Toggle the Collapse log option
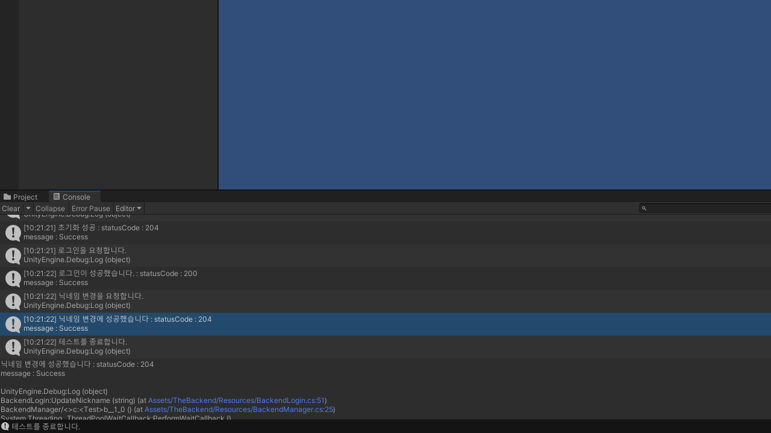771x433 pixels. (50, 208)
